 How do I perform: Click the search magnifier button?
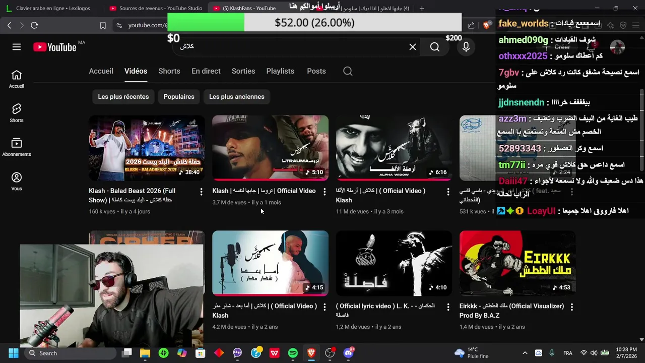435,47
